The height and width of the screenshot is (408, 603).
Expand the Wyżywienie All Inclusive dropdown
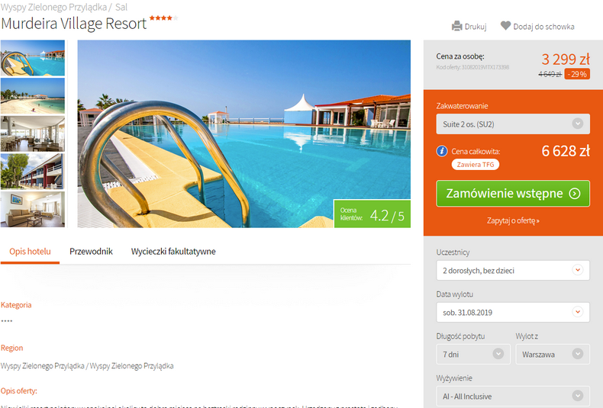(513, 396)
